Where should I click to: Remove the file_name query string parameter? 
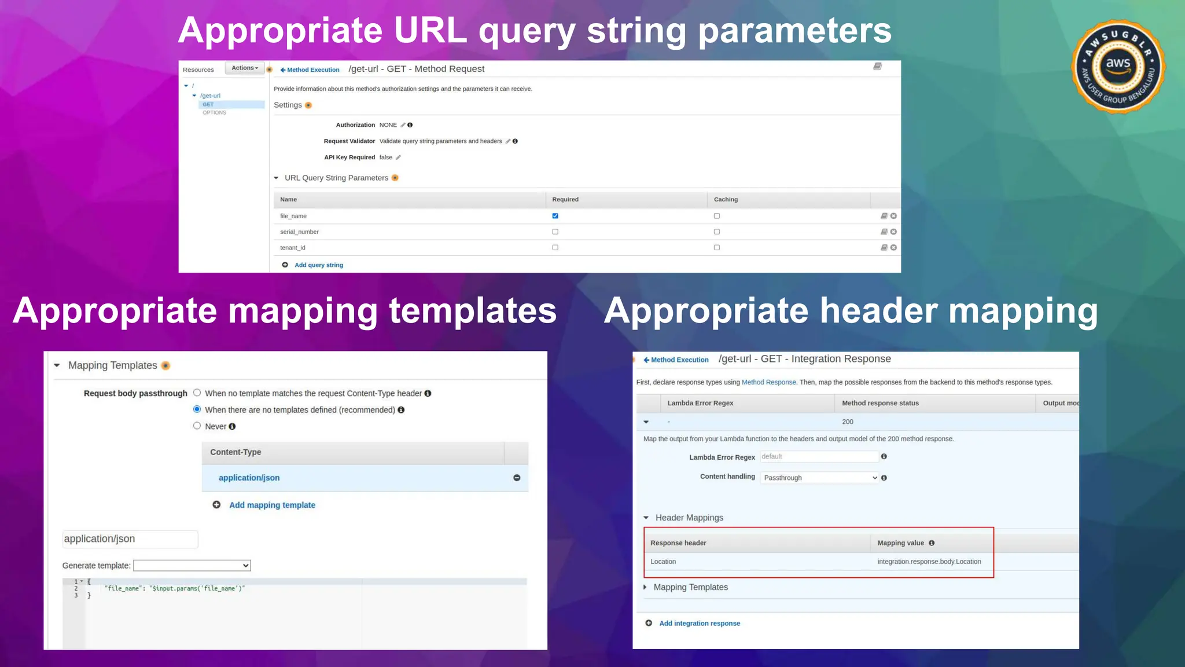tap(893, 216)
